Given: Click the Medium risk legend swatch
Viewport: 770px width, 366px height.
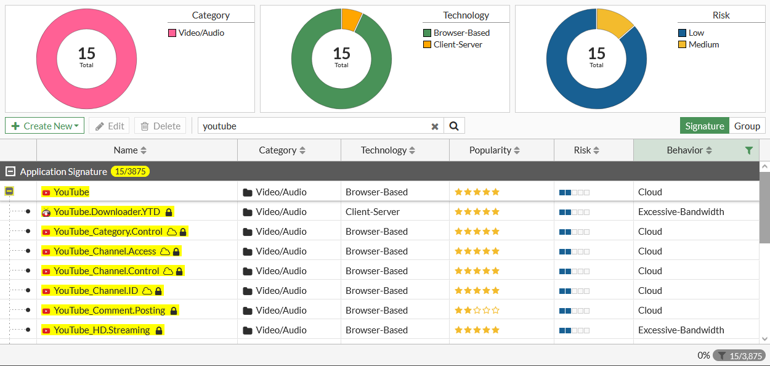Looking at the screenshot, I should [x=682, y=44].
